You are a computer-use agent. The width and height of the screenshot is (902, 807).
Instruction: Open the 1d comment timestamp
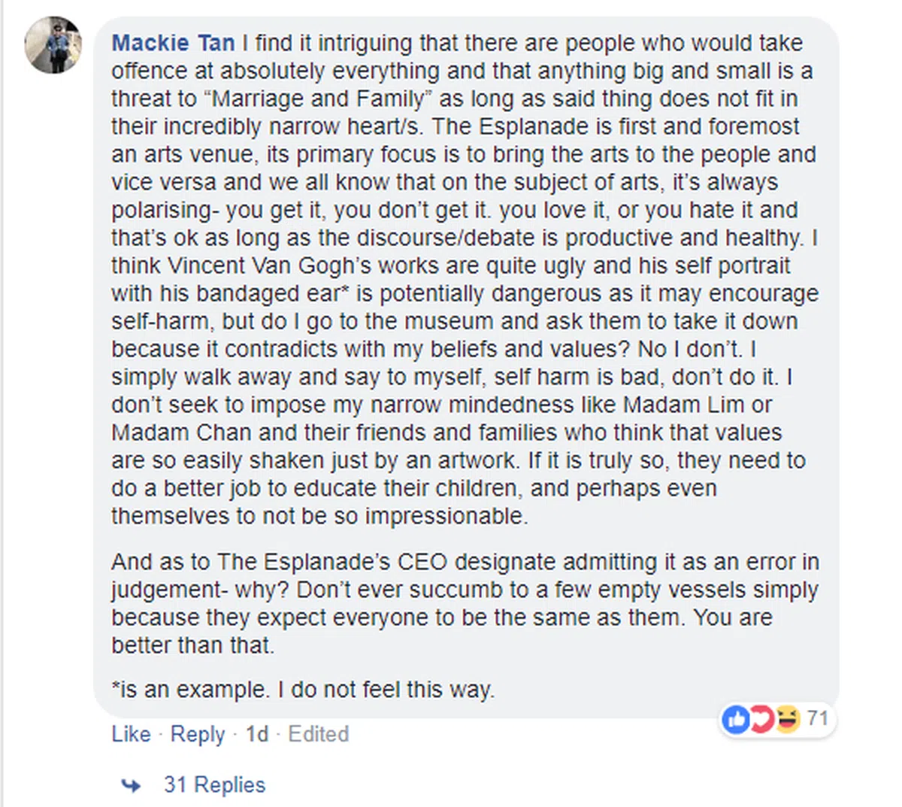[256, 734]
